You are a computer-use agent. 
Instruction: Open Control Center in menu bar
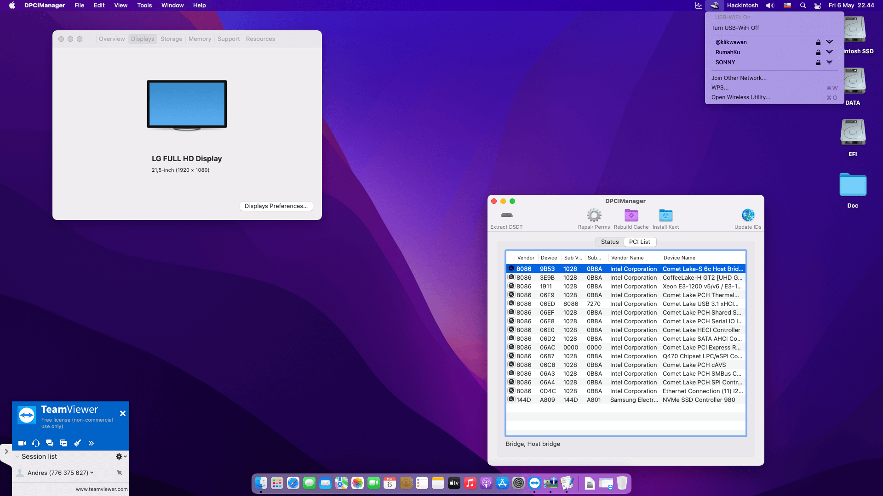[818, 6]
